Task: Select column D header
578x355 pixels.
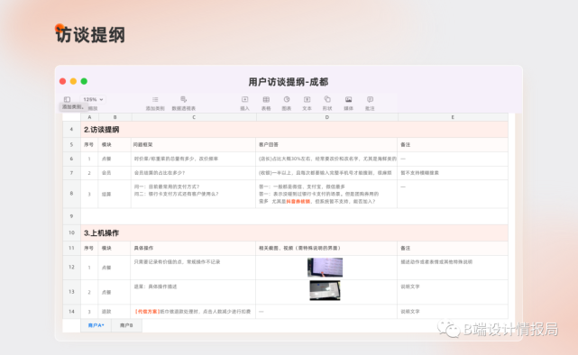Action: pos(327,117)
